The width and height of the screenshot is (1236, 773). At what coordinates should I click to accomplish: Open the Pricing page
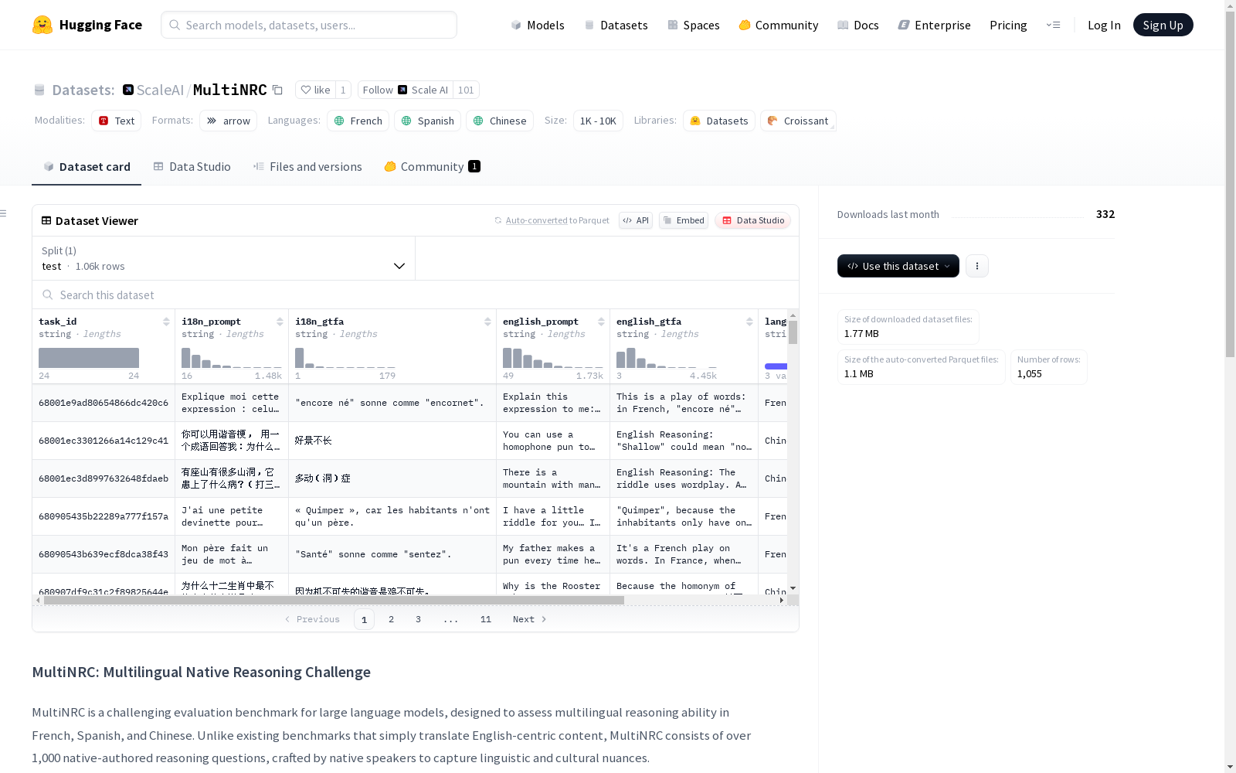1008,25
